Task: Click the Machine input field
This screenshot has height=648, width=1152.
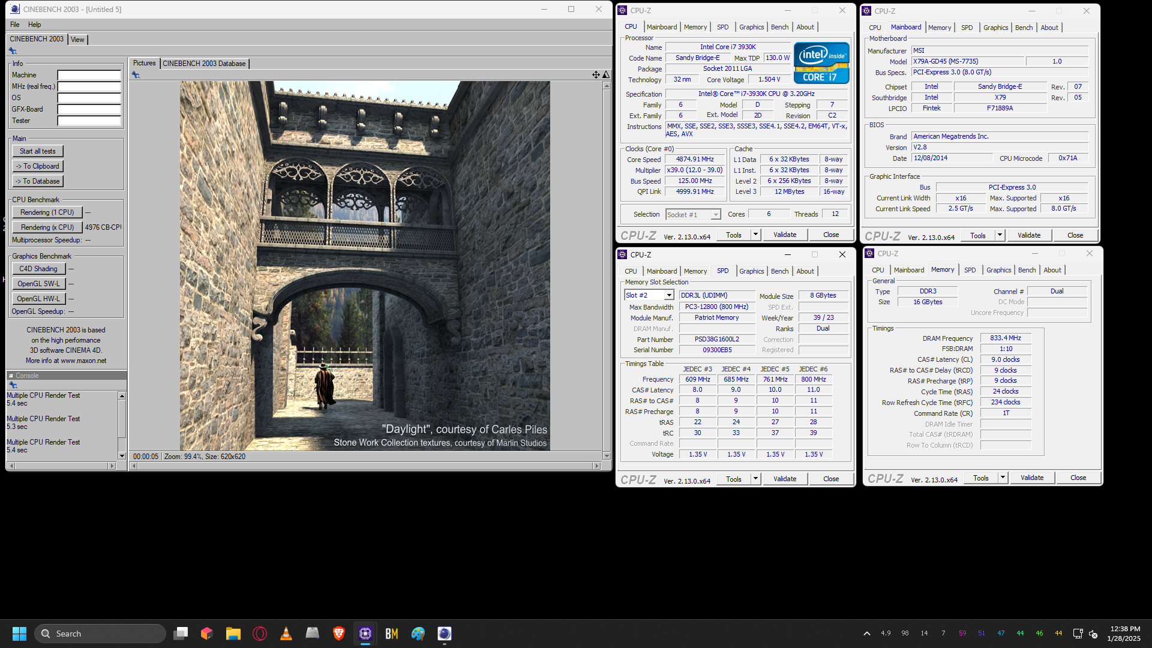Action: click(x=89, y=75)
